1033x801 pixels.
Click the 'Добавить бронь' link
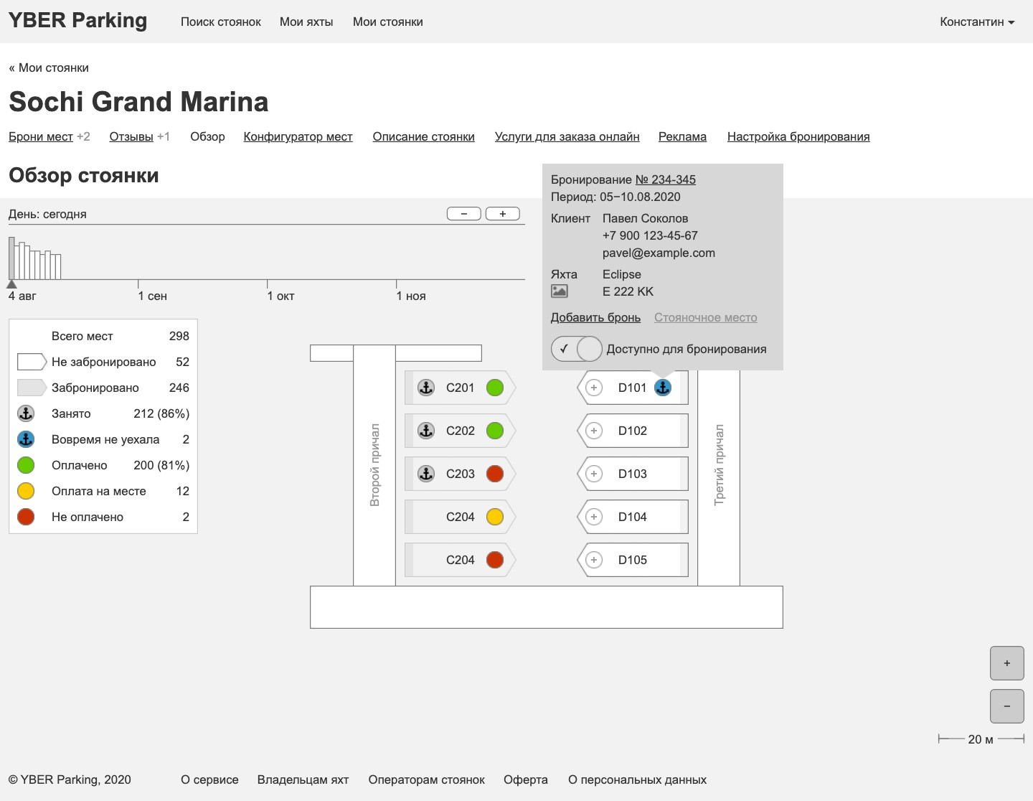click(595, 317)
